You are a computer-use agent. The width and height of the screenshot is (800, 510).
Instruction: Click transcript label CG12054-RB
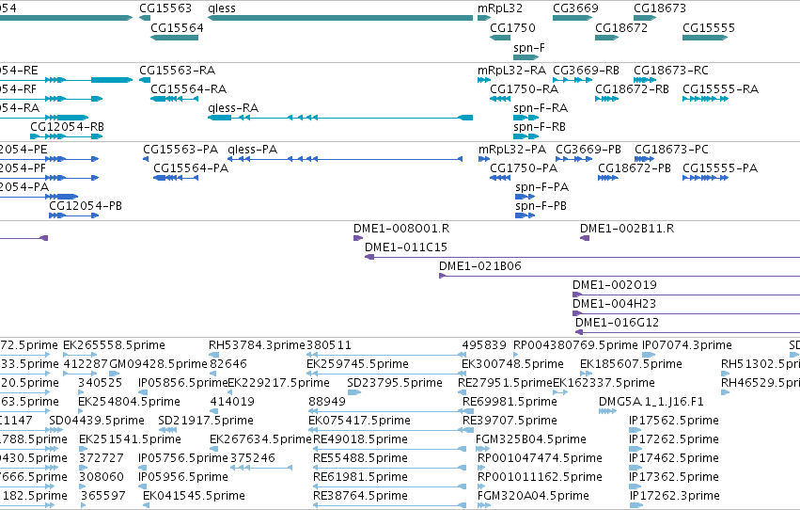click(67, 127)
